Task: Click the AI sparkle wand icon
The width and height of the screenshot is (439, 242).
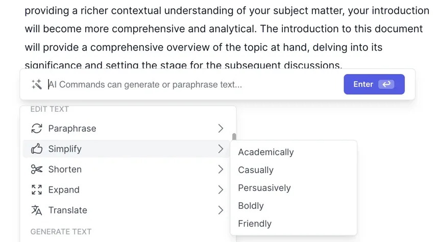Action: pos(36,84)
